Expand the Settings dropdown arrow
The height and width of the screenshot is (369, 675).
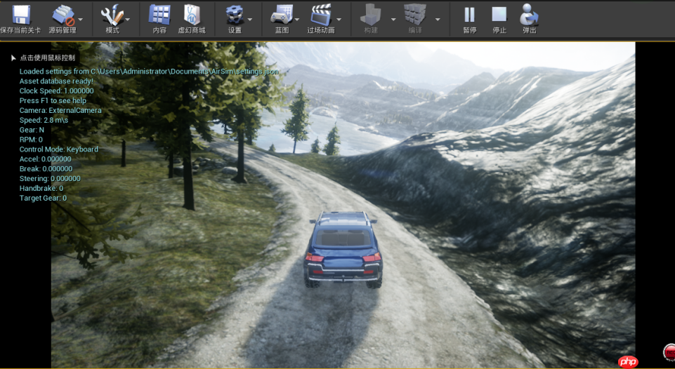(249, 20)
